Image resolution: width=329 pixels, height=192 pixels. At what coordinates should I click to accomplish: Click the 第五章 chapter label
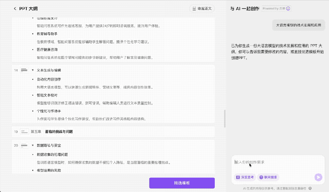pos(36,132)
